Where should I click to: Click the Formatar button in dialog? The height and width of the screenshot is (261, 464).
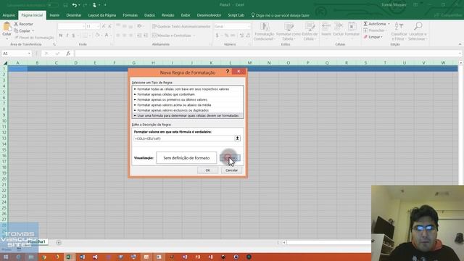click(x=230, y=158)
